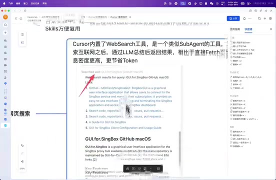Click the '画布放大⌘ + +' shortcut row

238,131
